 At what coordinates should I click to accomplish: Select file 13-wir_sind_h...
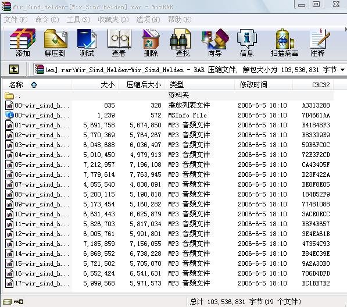42,244
